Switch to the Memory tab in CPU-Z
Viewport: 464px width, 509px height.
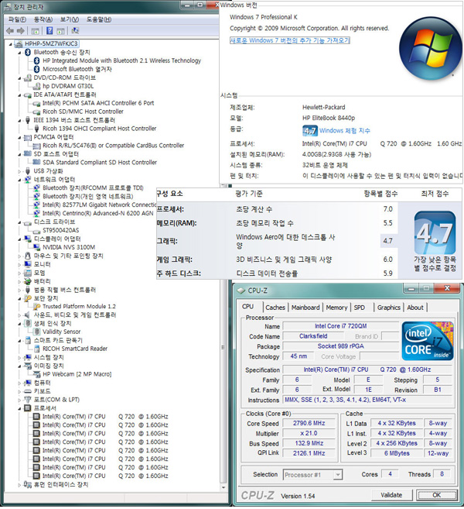tap(336, 308)
